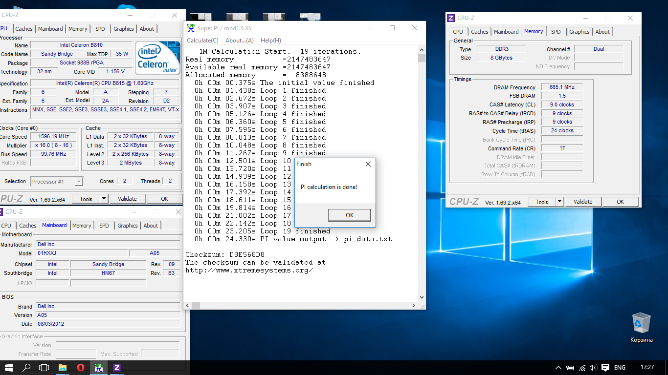Click Super PI horizontal scrollbar right arrow

pos(414,305)
